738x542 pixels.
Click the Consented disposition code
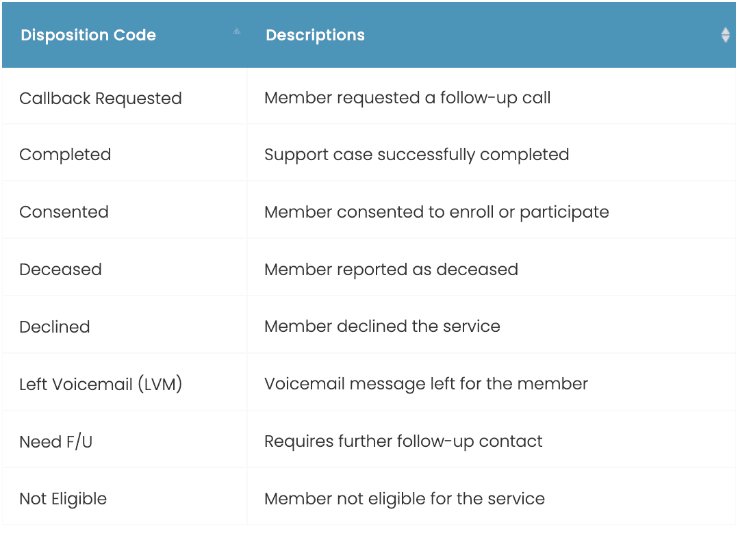pos(64,212)
